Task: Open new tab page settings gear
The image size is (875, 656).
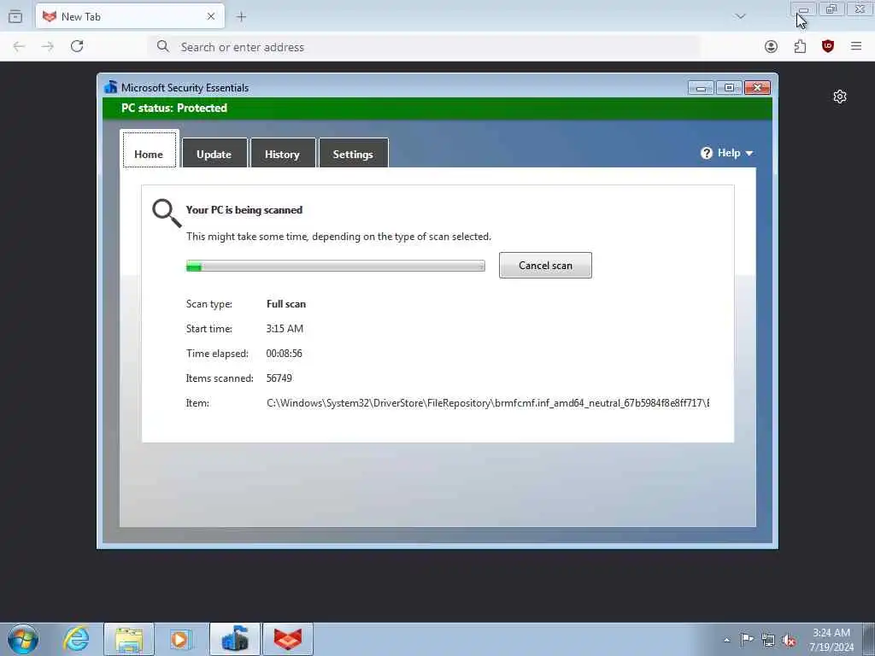Action: 840,97
